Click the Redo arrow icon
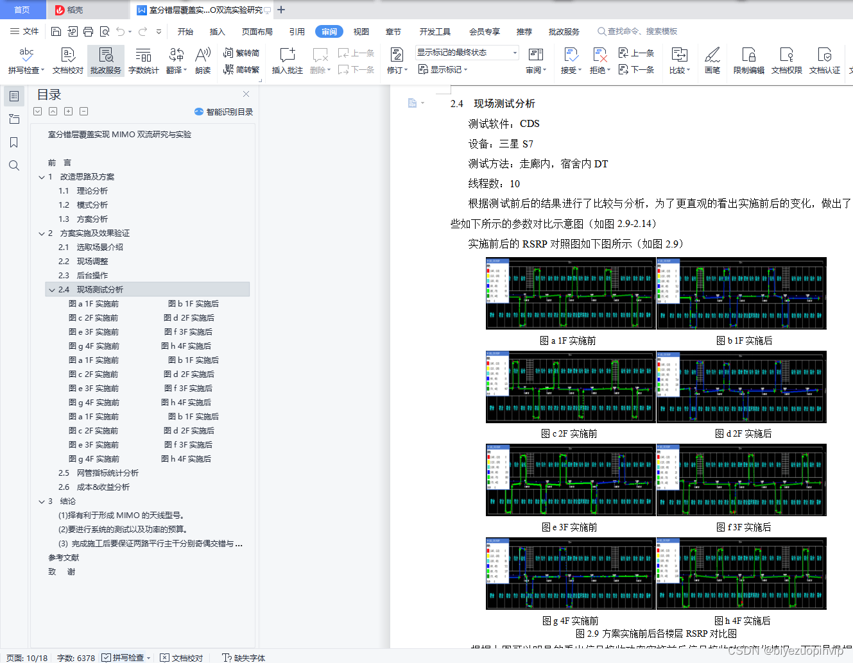Screen dimensions: 853x663 pos(142,31)
